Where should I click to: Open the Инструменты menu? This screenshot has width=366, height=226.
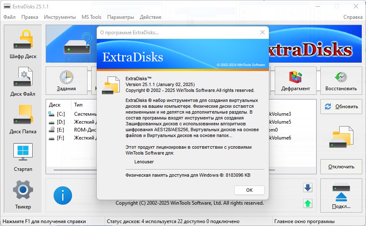click(60, 17)
